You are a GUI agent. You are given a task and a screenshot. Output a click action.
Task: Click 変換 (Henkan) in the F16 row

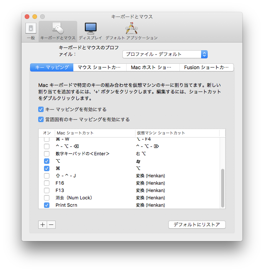[151, 183]
